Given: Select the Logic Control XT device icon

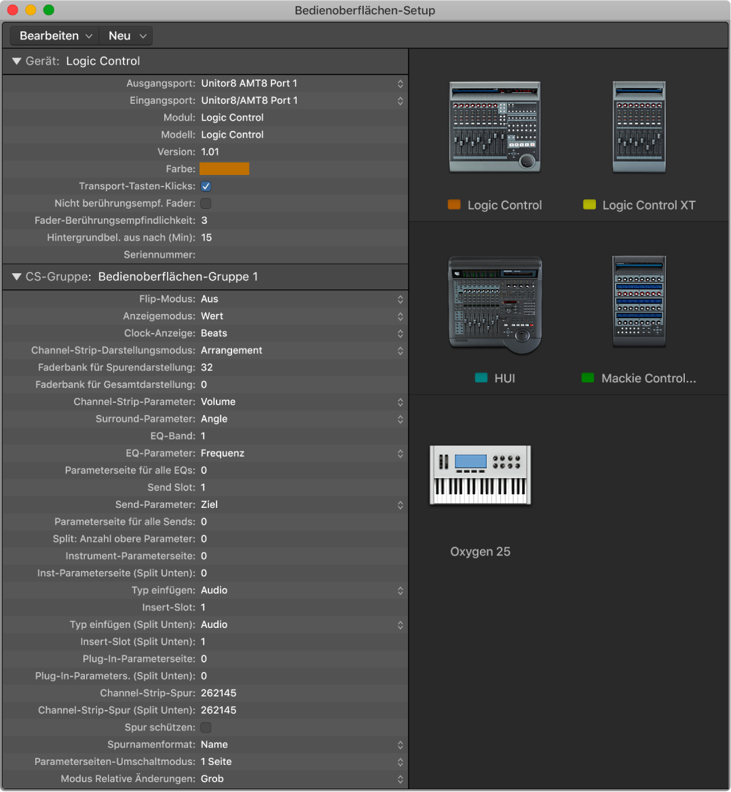Looking at the screenshot, I should click(639, 127).
